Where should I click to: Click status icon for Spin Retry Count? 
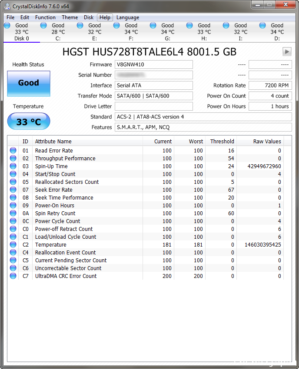[x=13, y=213]
